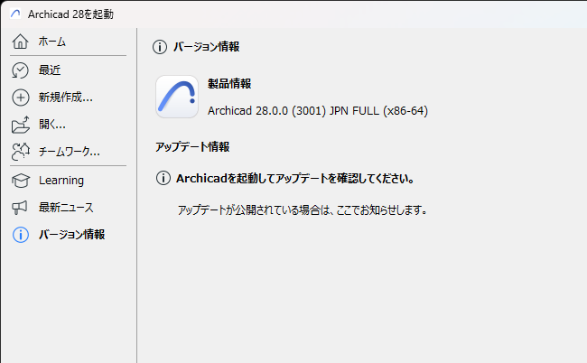The height and width of the screenshot is (363, 587).
Task: Click the Teamwork people icon
Action: coord(21,152)
